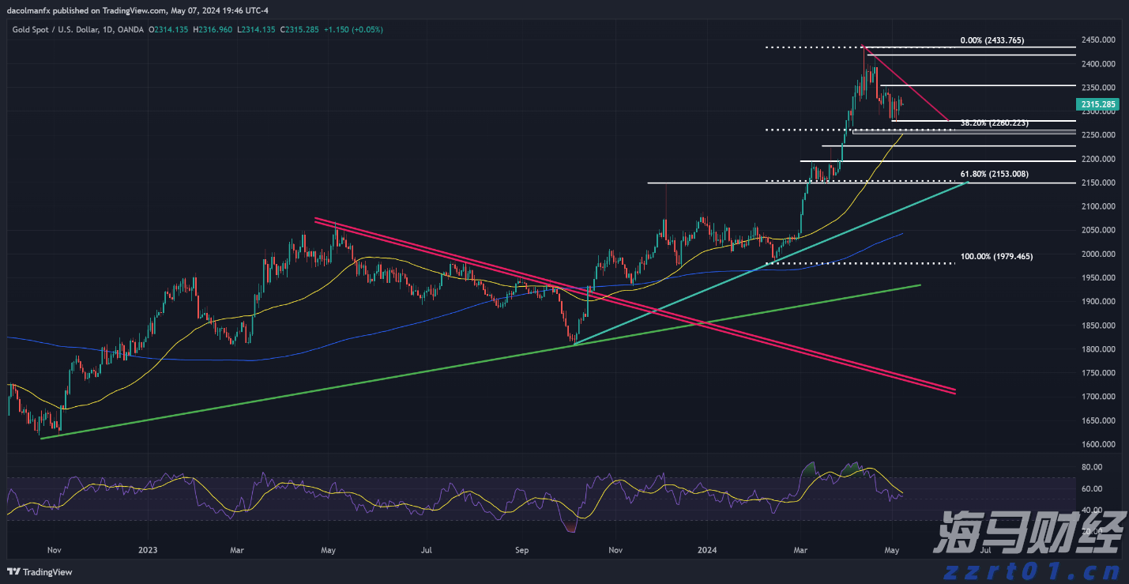This screenshot has height=584, width=1129.
Task: Click the 1600.000 price axis label
Action: [1098, 445]
